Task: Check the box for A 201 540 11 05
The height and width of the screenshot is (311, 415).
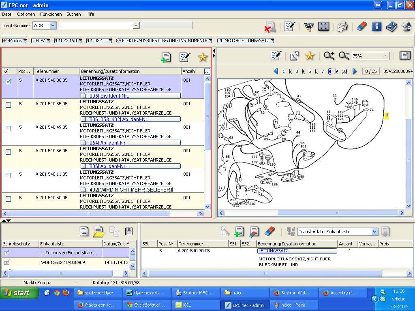Action: (9, 176)
